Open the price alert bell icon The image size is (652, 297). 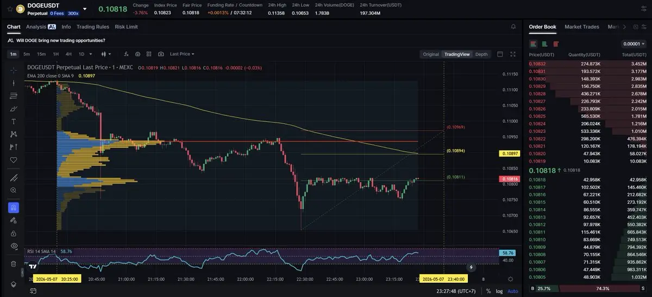pos(513,27)
